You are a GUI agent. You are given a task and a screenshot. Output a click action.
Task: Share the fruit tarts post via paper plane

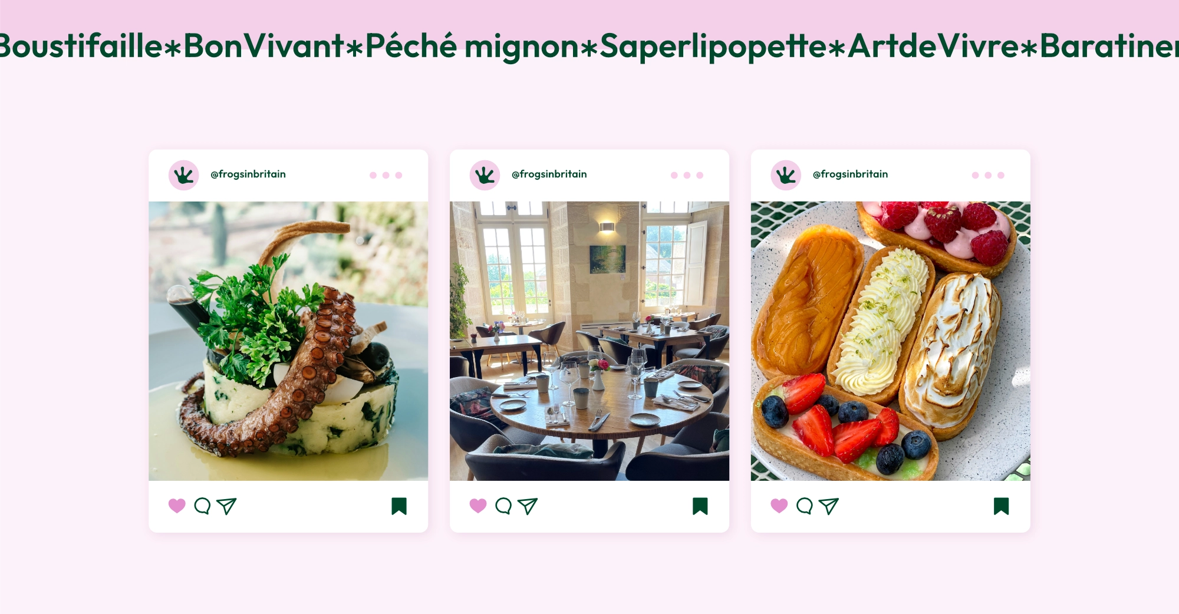coord(829,506)
